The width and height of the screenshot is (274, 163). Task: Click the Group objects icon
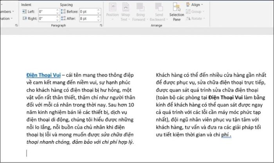(x=188, y=11)
